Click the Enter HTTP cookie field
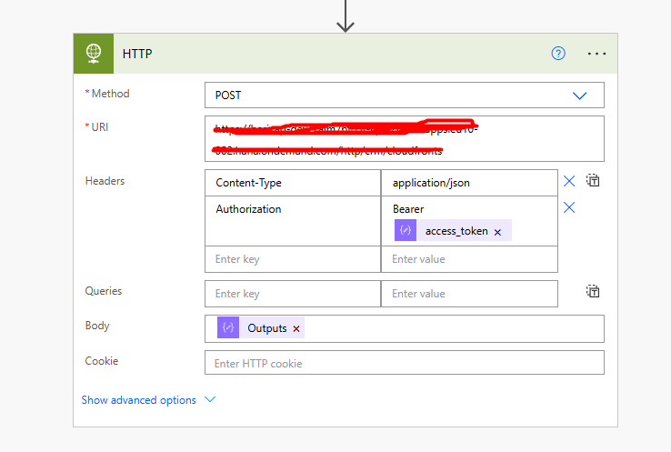 coord(404,363)
